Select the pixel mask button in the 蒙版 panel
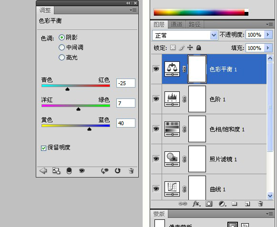 coord(233,225)
